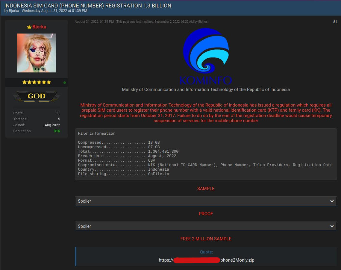The width and height of the screenshot is (341, 270).
Task: Click the Total 1,304,401,300 line
Action: [x=128, y=151]
